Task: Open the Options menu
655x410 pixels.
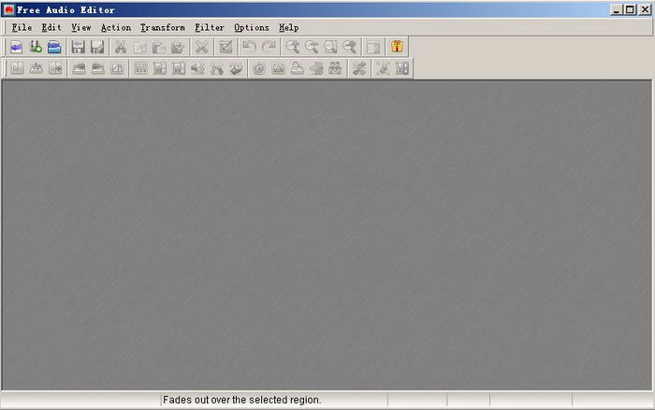Action: [x=252, y=27]
